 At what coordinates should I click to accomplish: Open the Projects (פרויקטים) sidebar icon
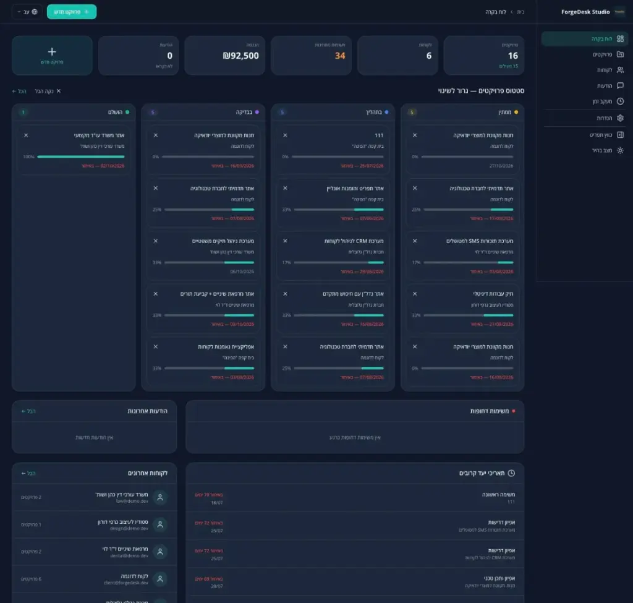[x=620, y=54]
